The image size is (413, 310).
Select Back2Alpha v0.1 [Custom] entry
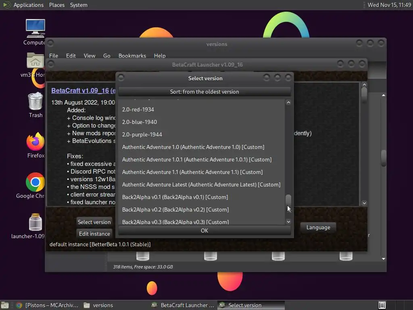[x=202, y=197]
